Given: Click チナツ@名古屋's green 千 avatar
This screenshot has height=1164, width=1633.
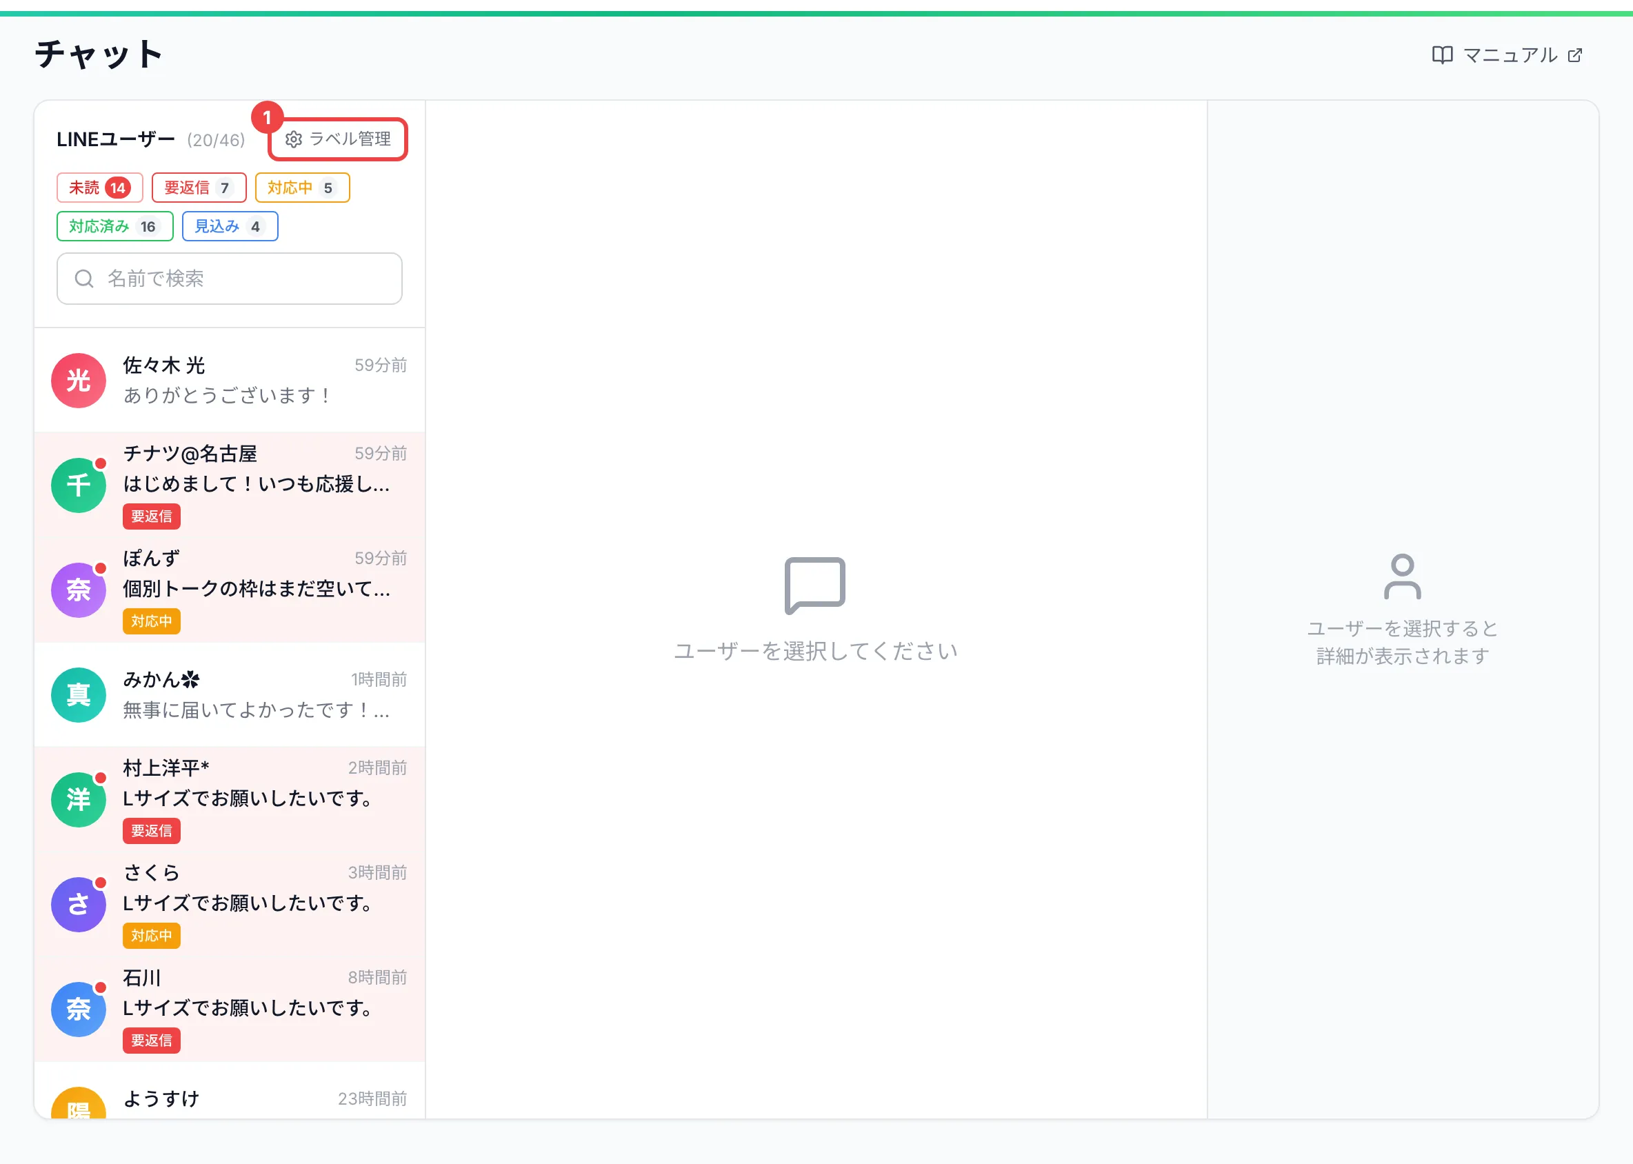Looking at the screenshot, I should tap(79, 485).
